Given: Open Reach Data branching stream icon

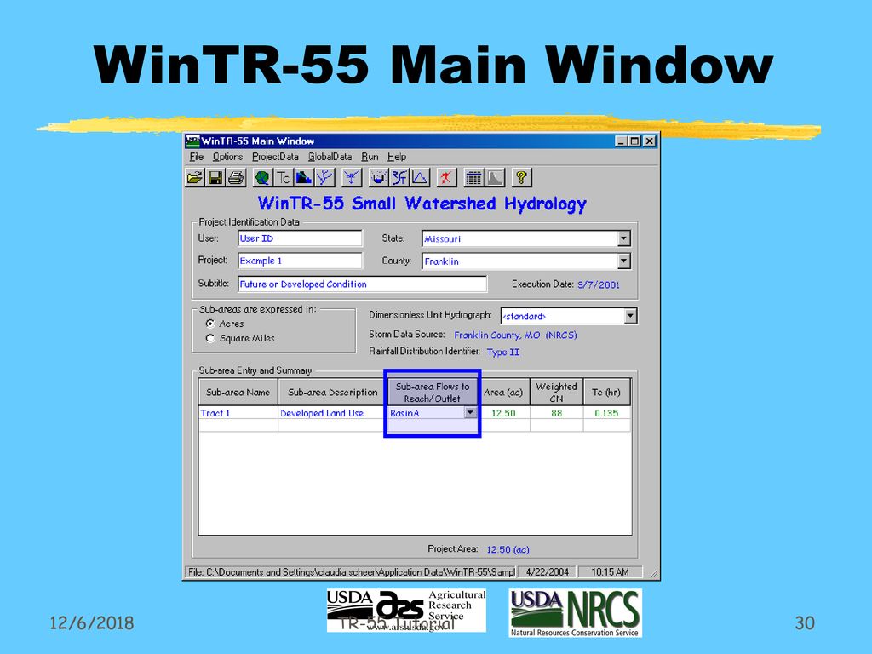Looking at the screenshot, I should coord(324,178).
